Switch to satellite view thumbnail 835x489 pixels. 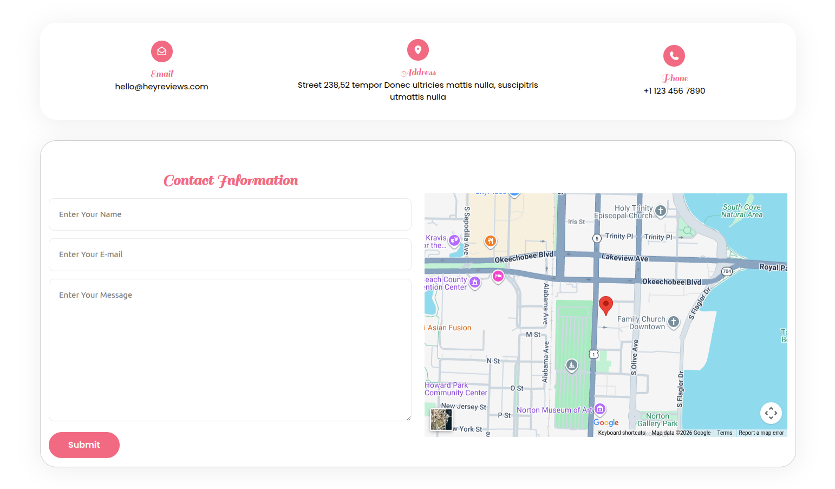(x=441, y=420)
